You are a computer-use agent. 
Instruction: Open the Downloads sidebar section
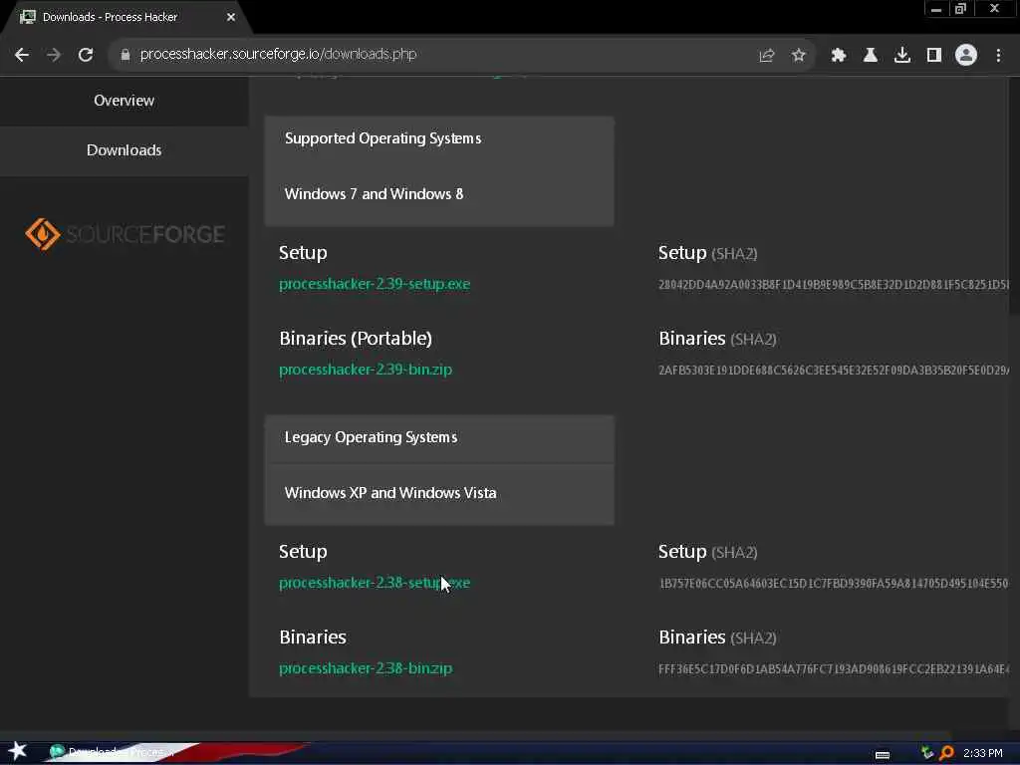click(124, 150)
